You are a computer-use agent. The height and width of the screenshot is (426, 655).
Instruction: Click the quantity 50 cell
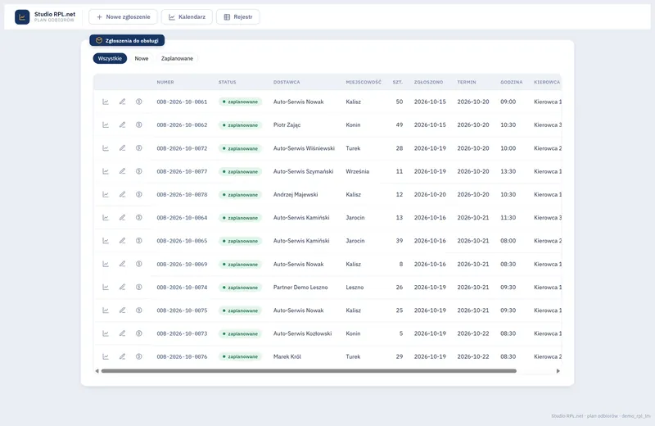(x=400, y=102)
